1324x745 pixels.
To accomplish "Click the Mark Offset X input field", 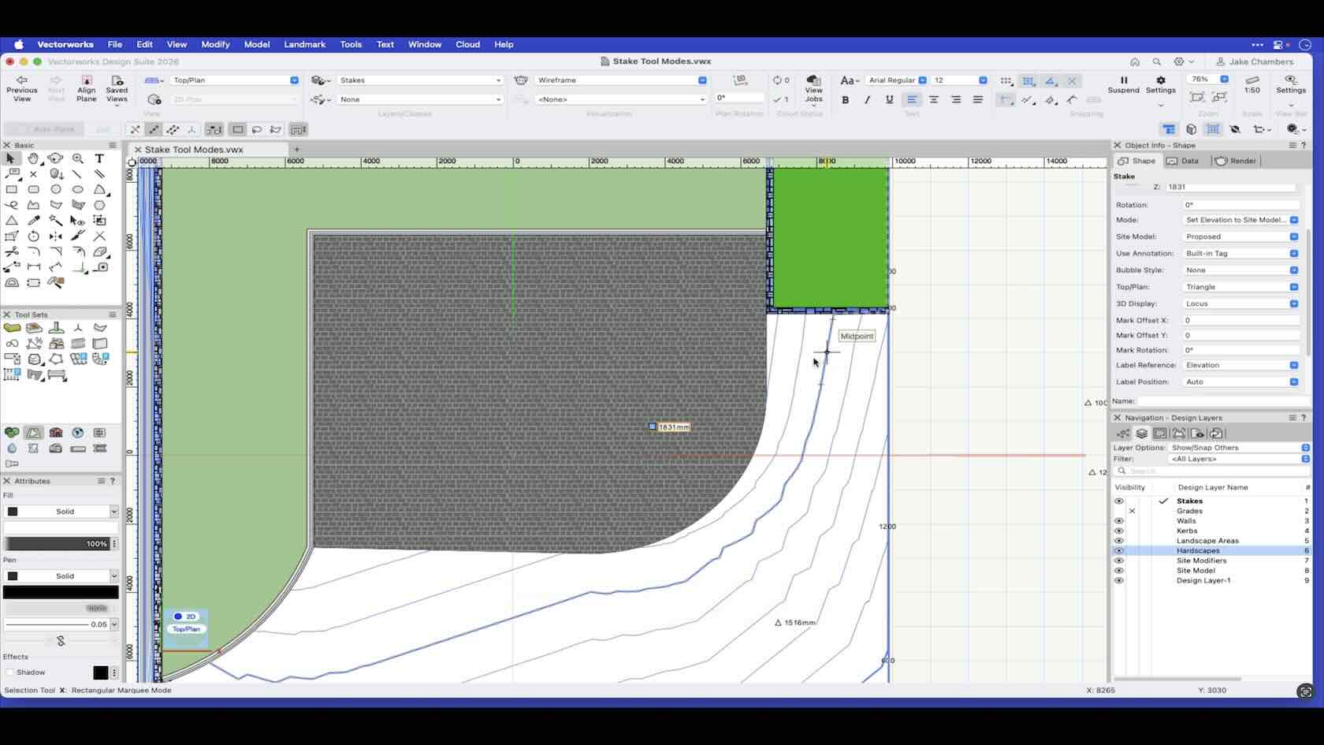I will [1241, 320].
